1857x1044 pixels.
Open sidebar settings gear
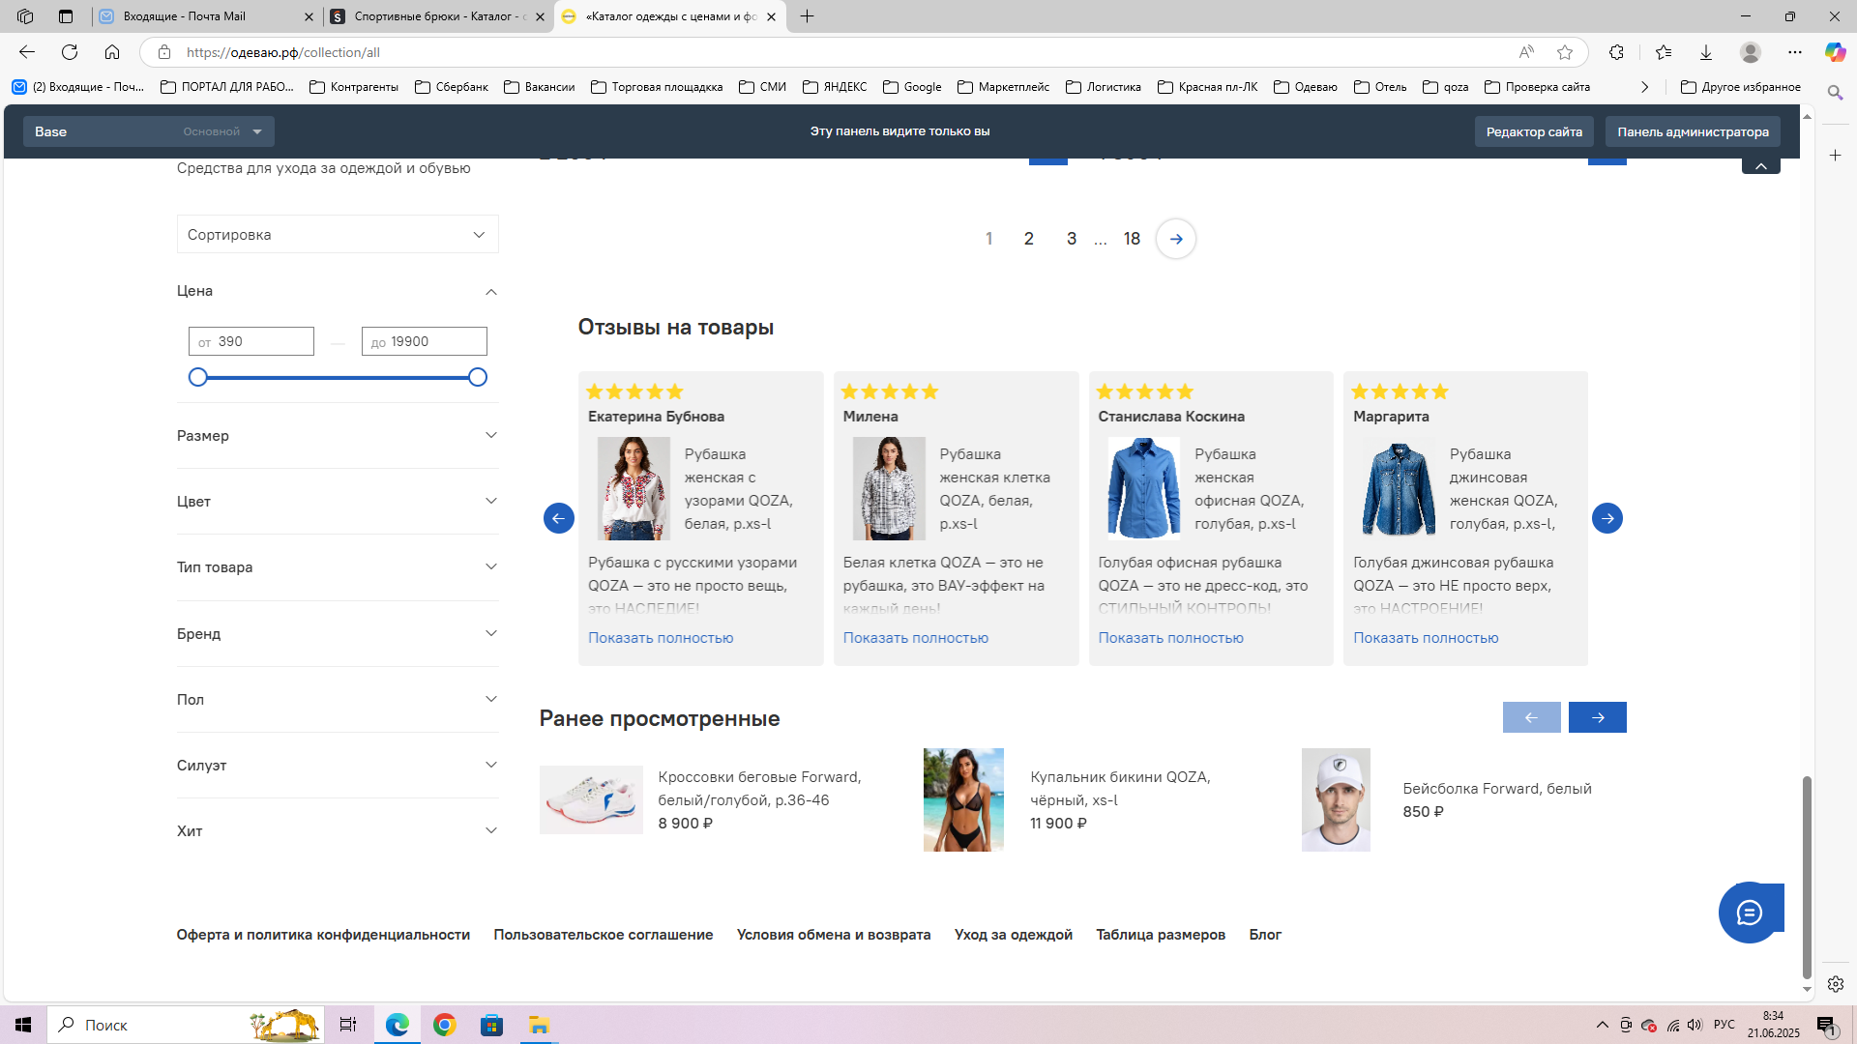[1835, 984]
